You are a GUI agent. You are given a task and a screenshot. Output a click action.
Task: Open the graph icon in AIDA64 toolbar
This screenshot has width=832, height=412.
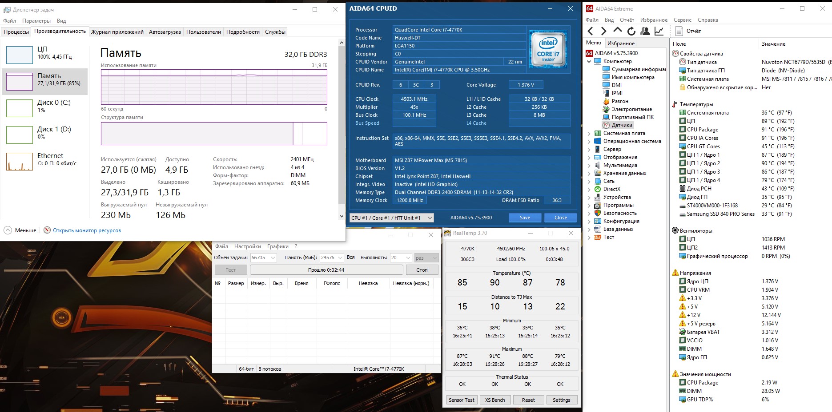[659, 31]
